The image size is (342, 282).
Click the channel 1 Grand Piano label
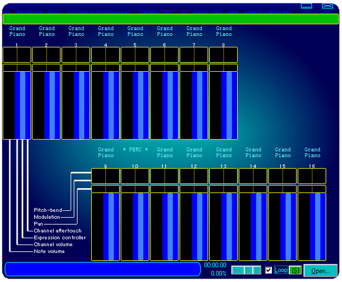[x=17, y=31]
